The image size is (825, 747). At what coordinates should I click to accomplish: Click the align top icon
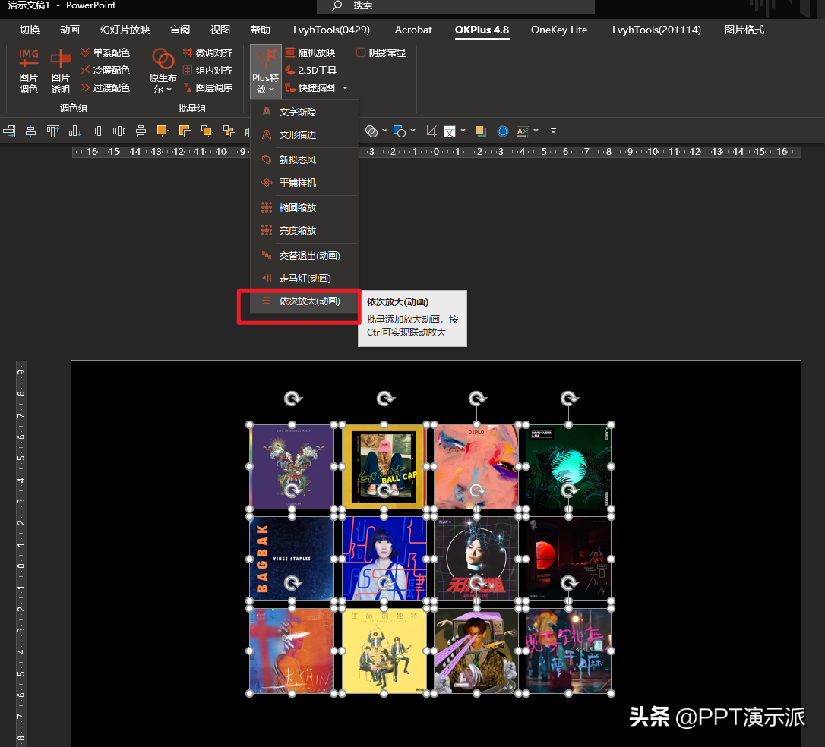pyautogui.click(x=52, y=131)
